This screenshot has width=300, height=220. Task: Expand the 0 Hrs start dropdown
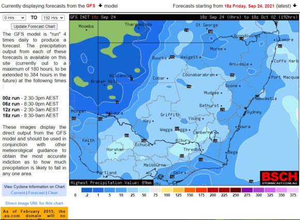pos(14,18)
